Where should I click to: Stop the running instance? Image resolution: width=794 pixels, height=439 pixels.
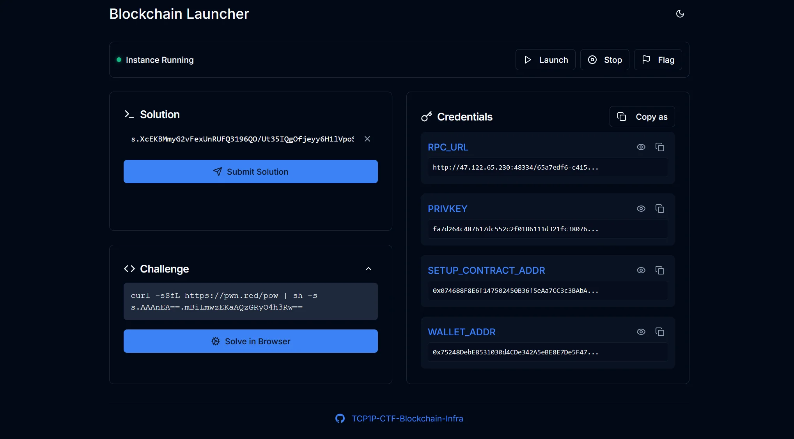pyautogui.click(x=604, y=60)
